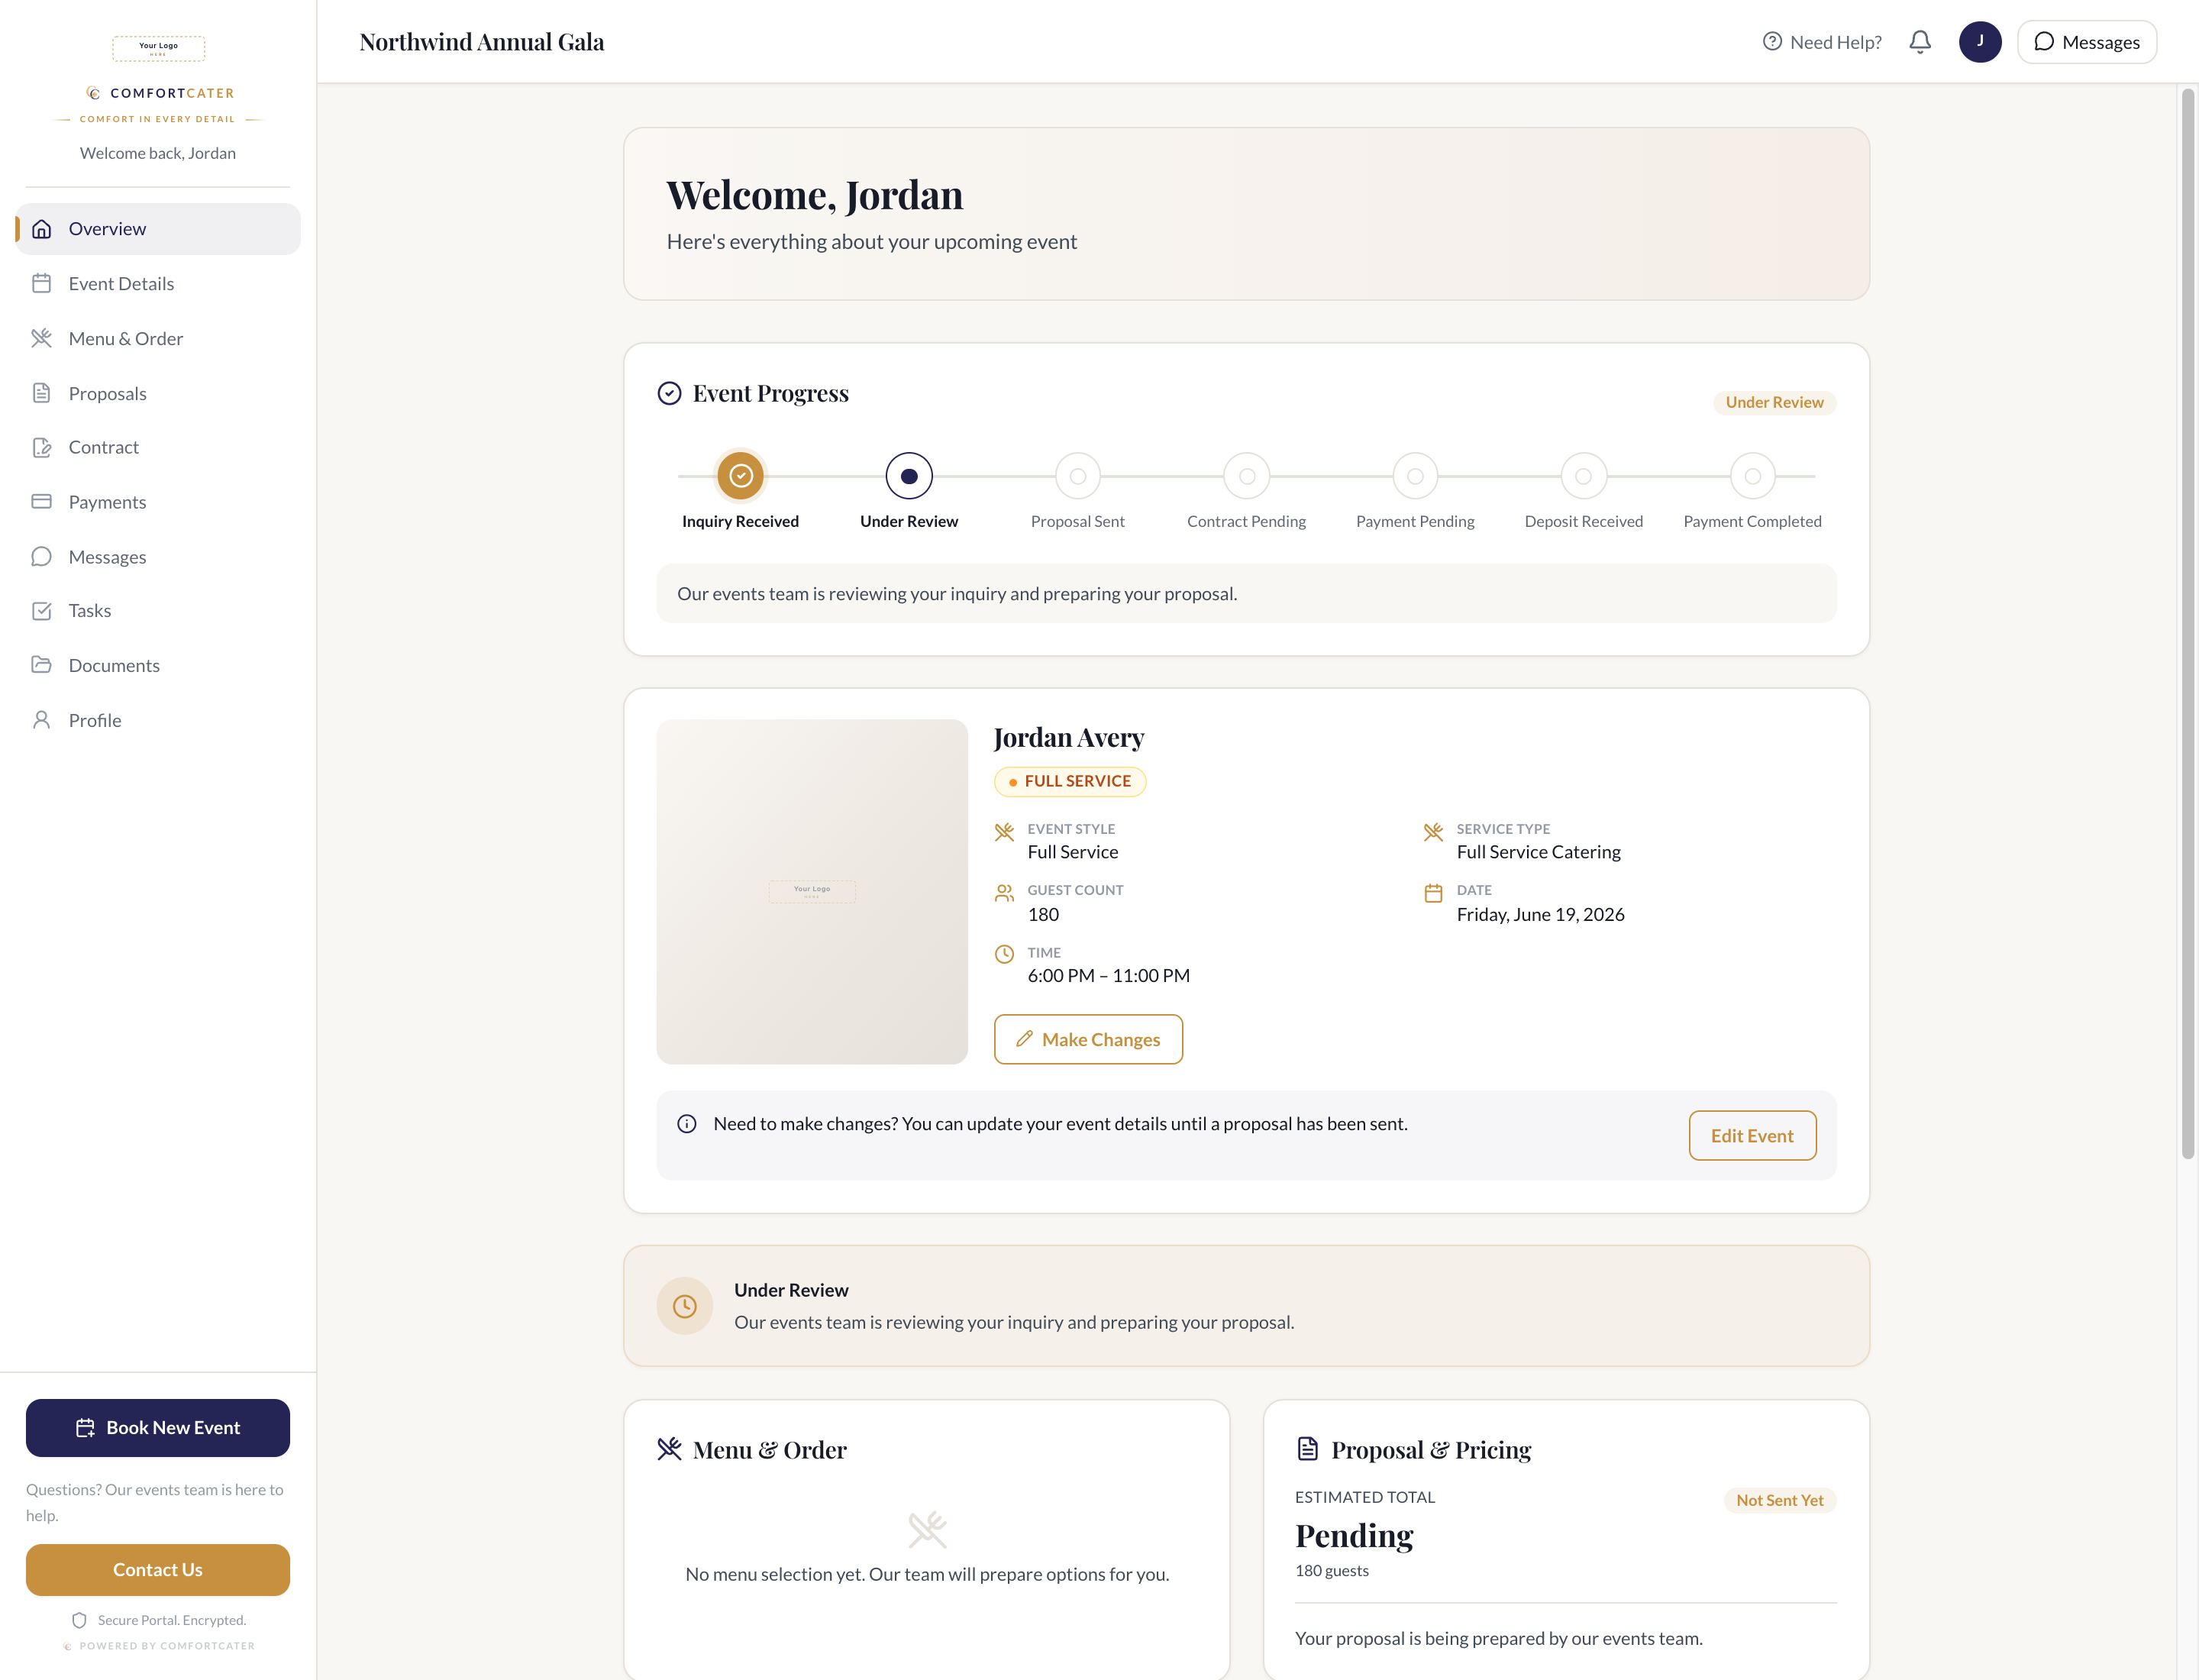Click the Documents folder icon
The width and height of the screenshot is (2199, 1680).
tap(41, 665)
